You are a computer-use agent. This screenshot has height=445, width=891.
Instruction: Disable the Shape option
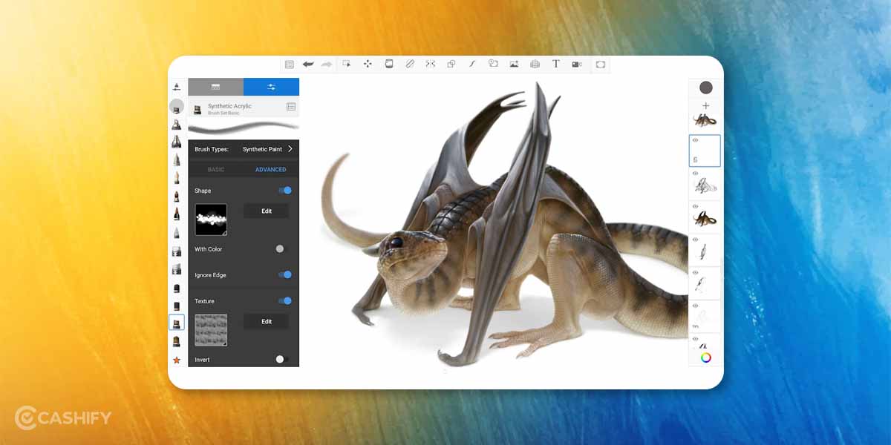(286, 191)
